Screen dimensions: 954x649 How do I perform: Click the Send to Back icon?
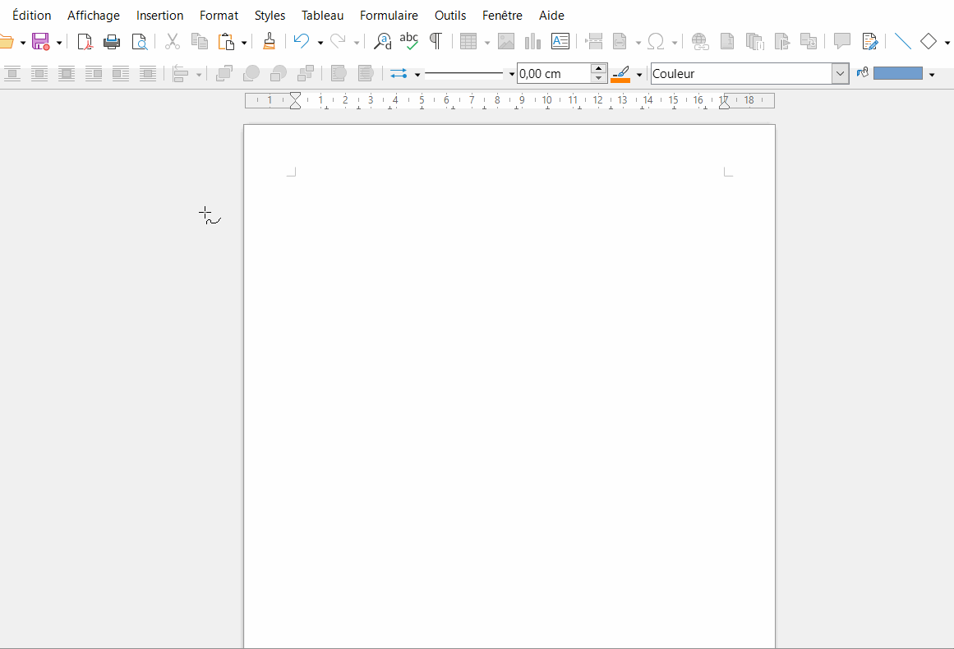coord(306,74)
